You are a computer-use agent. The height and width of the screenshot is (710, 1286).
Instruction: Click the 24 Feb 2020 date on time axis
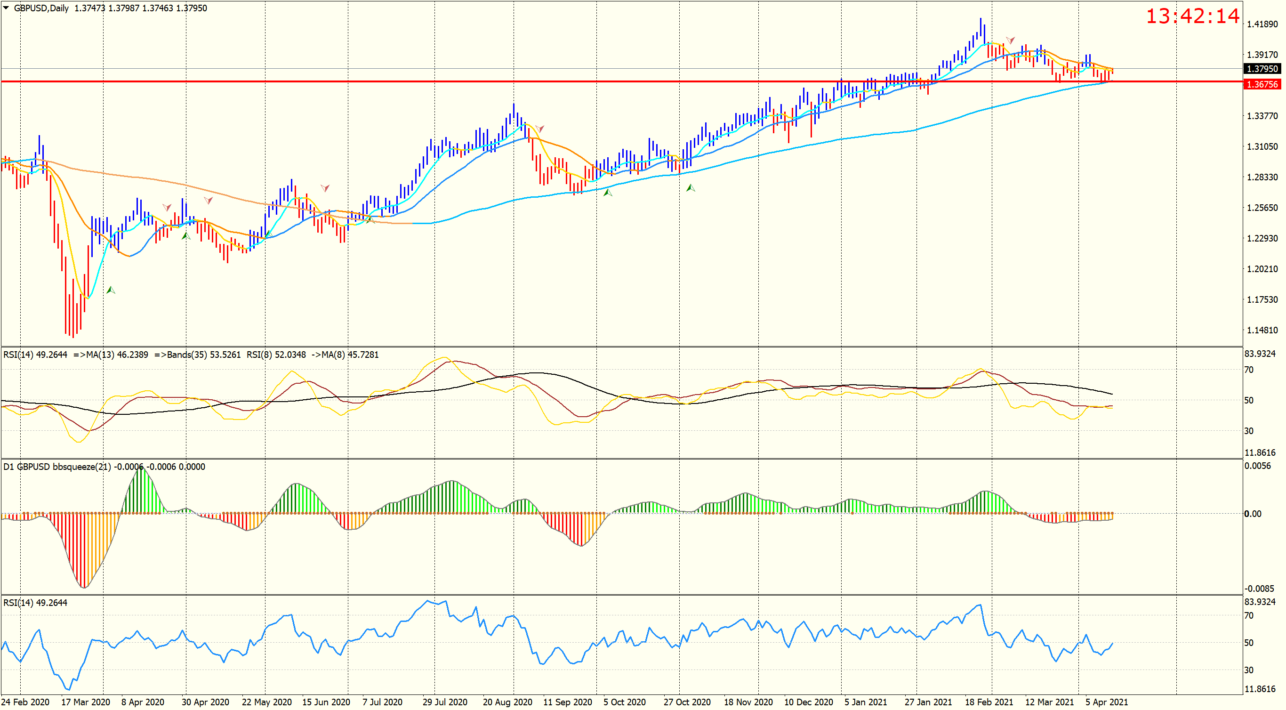click(x=25, y=702)
